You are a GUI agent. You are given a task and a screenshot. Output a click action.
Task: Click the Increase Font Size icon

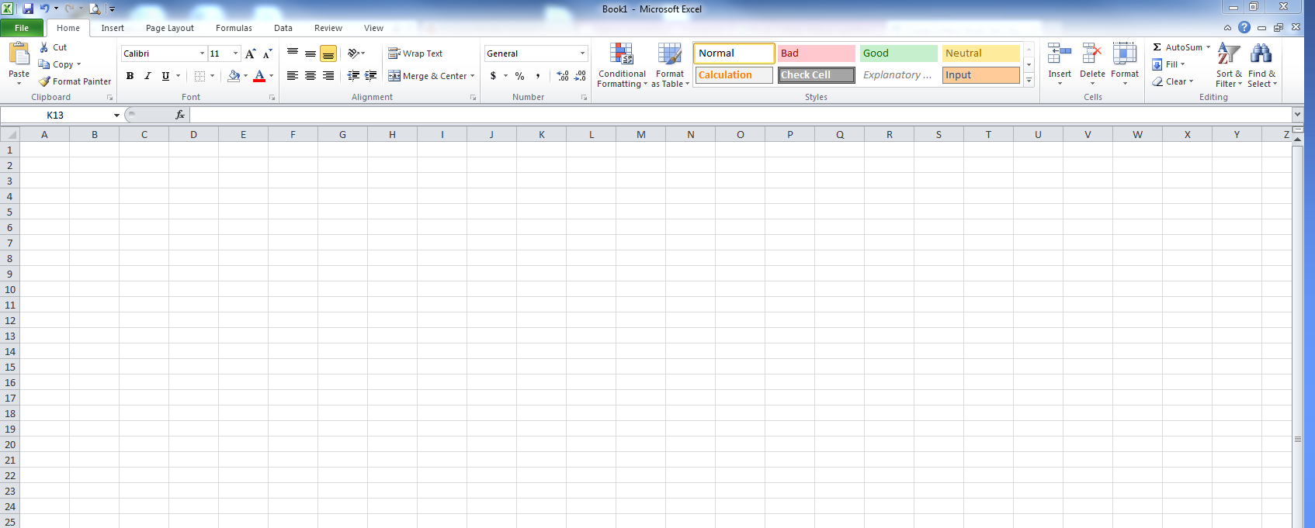250,53
